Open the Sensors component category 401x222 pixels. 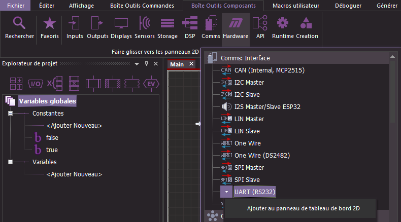pos(145,28)
